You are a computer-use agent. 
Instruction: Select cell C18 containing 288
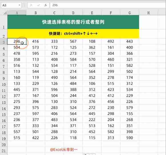54,132
